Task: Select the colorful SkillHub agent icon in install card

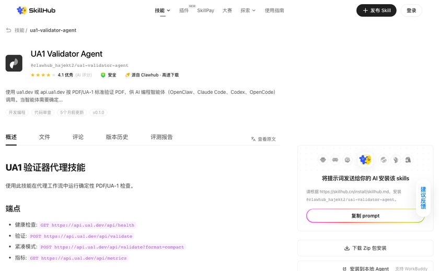Action: (365, 159)
